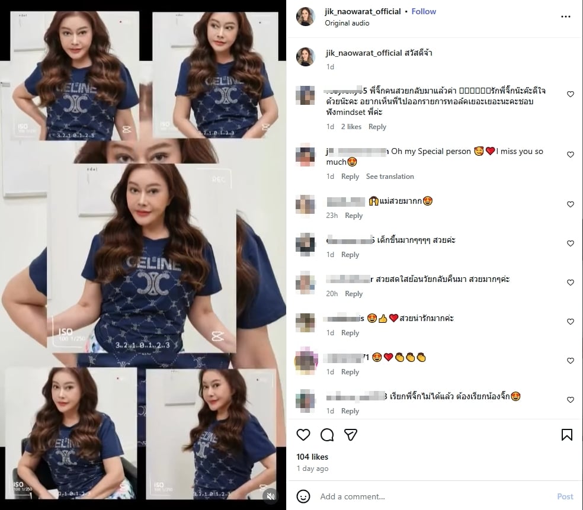This screenshot has width=583, height=510.
Task: Click the Follow link in header
Action: [424, 11]
